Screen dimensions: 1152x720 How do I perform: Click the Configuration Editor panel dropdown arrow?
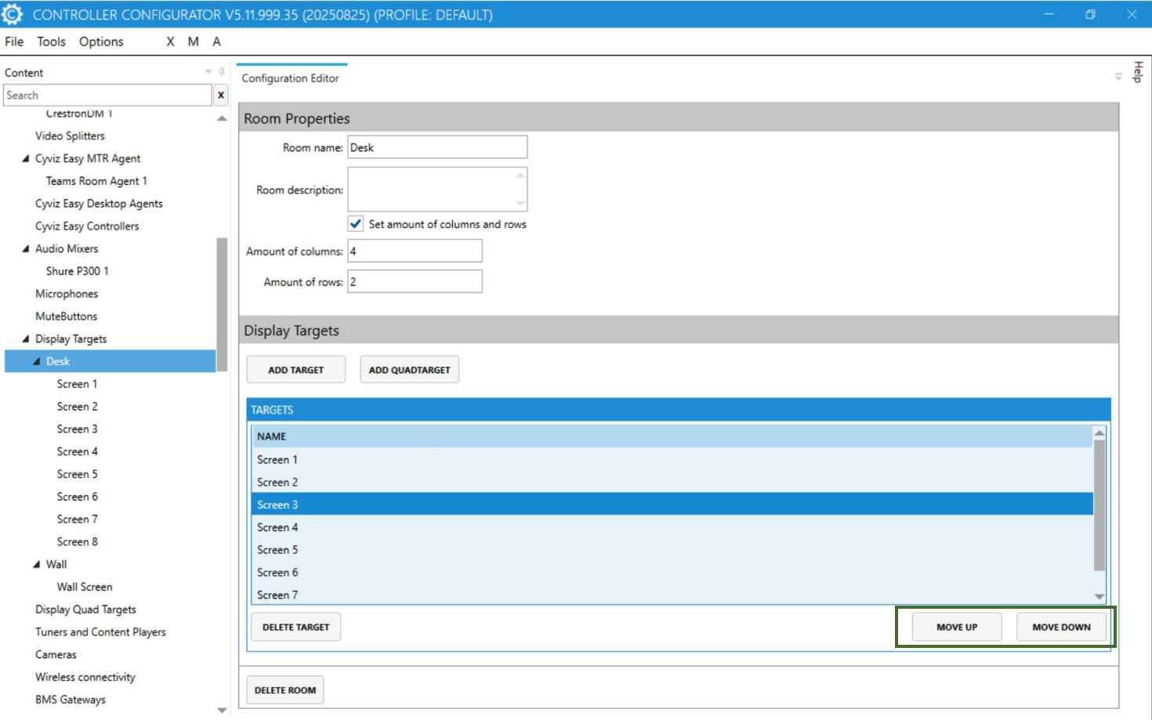tap(1118, 77)
